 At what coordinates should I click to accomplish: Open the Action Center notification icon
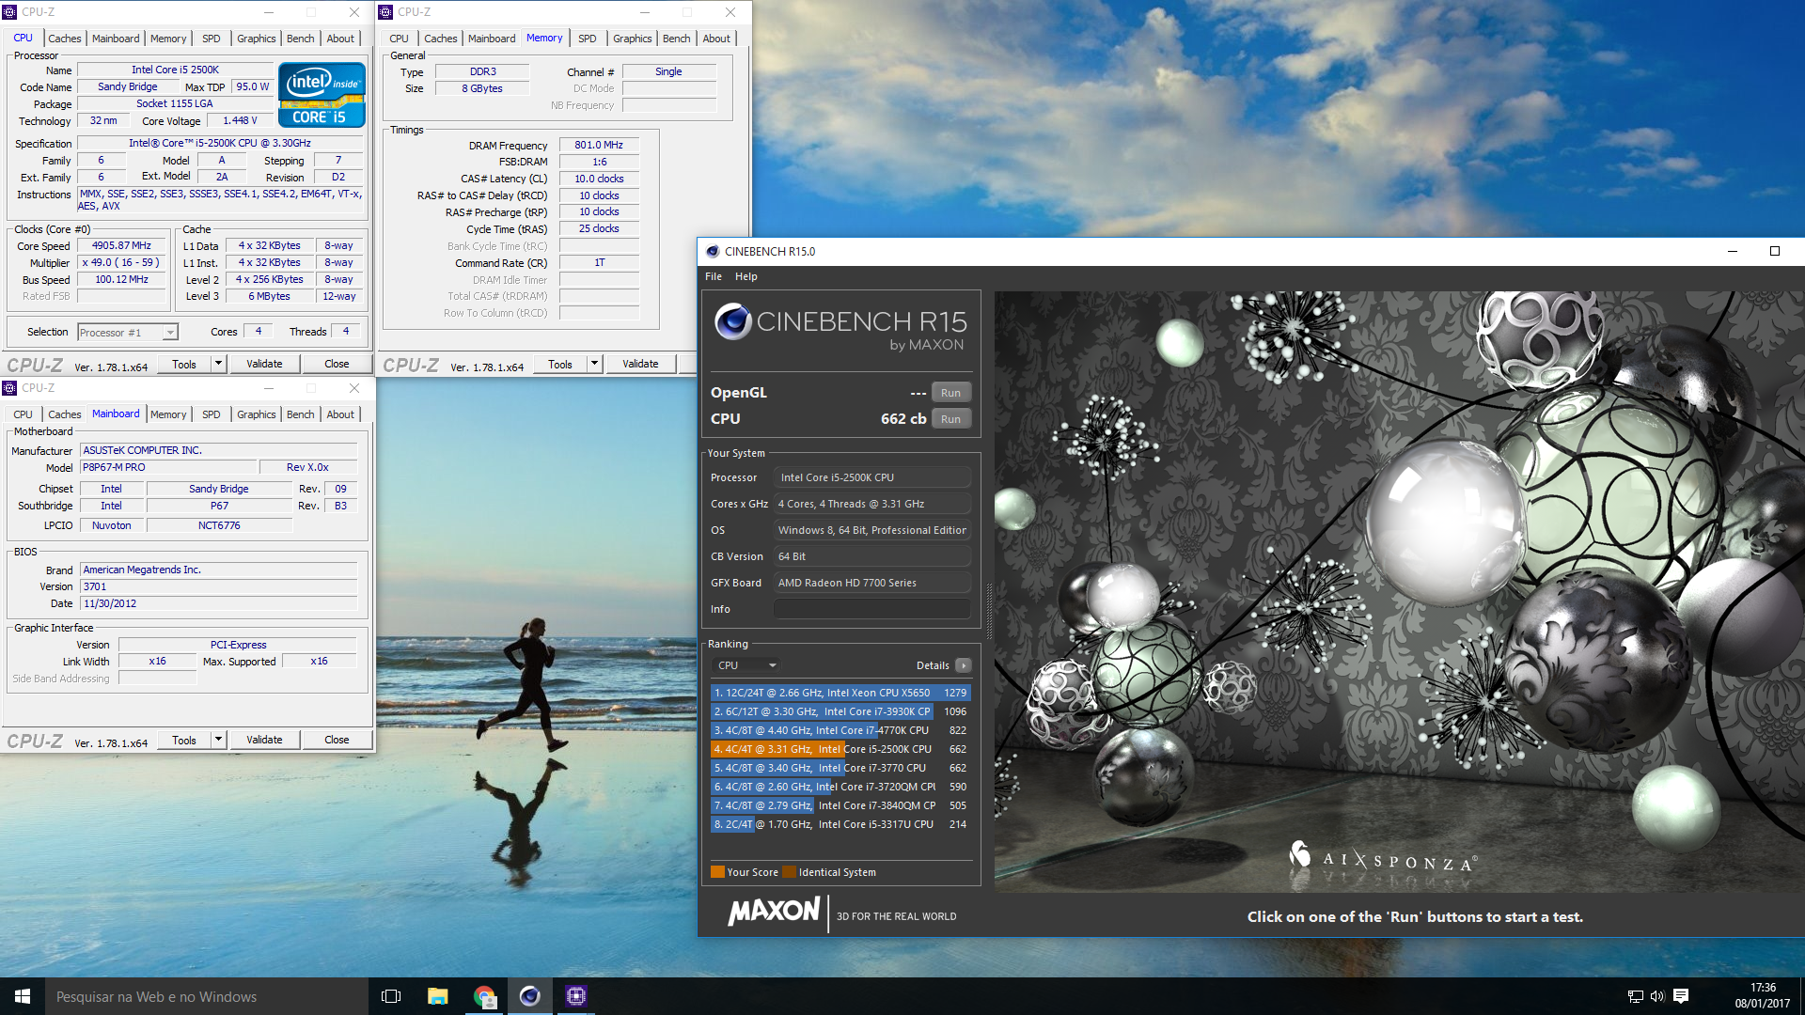[1682, 996]
